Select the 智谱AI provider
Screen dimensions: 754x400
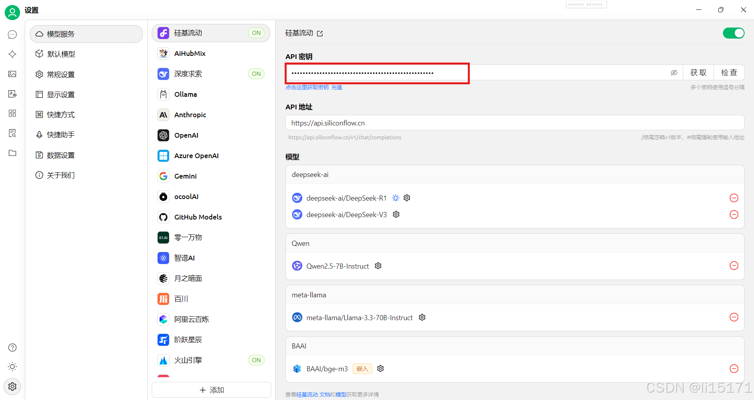click(x=211, y=258)
